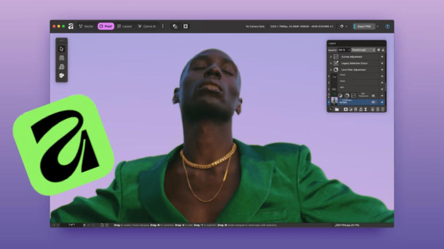Click the third tool in floating toolbar

click(x=62, y=67)
